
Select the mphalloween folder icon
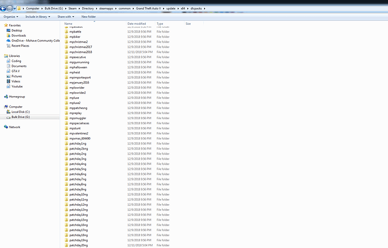[x=66, y=67]
